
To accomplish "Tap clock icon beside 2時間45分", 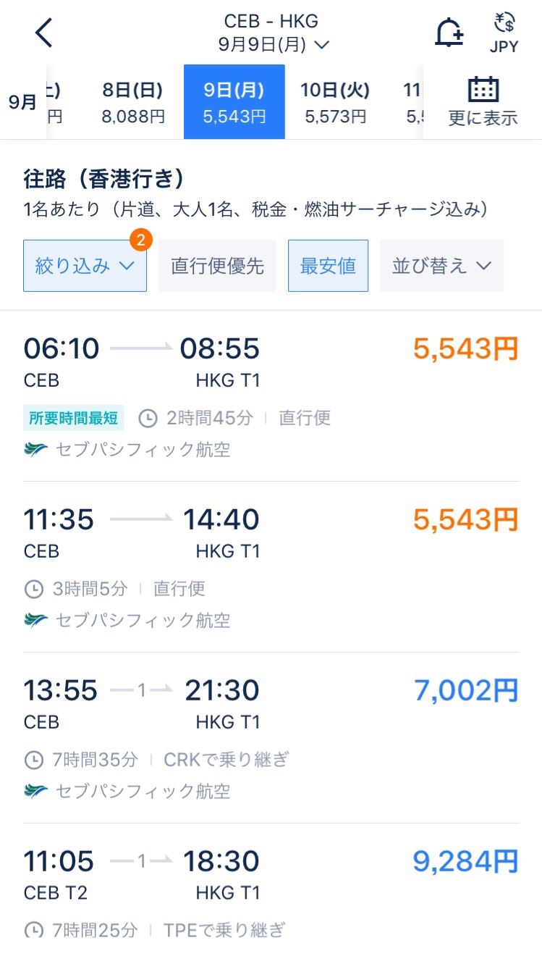I will point(148,418).
